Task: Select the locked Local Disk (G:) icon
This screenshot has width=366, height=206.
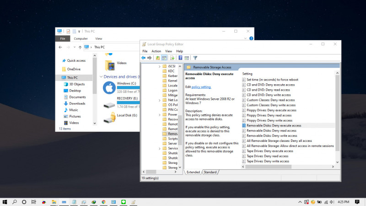Action: click(x=110, y=118)
